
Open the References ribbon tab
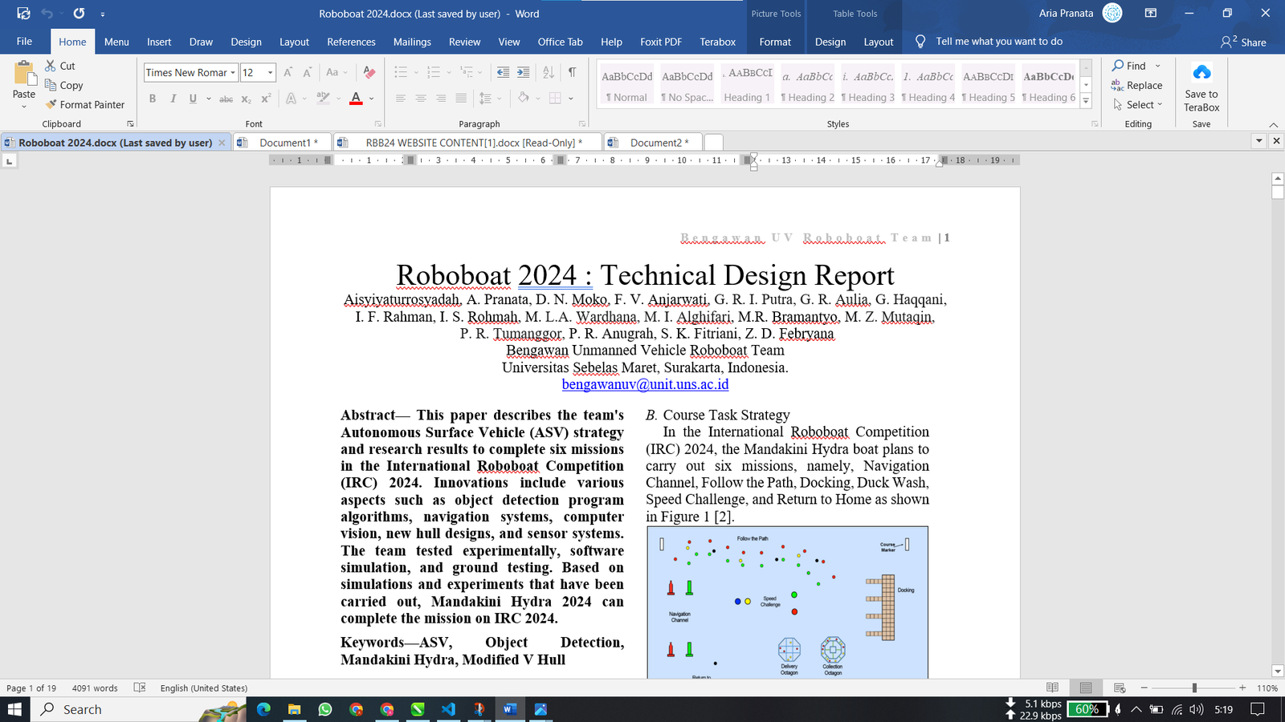click(x=351, y=42)
